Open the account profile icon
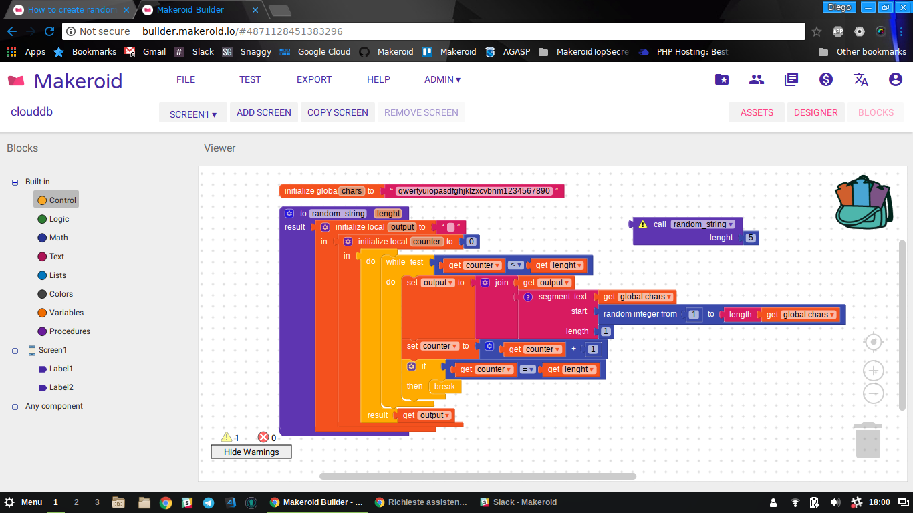 (x=895, y=79)
